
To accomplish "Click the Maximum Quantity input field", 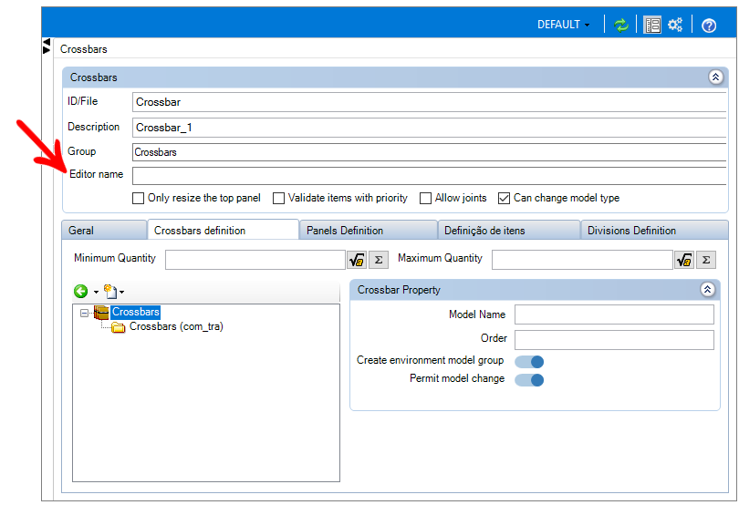I will coord(582,260).
